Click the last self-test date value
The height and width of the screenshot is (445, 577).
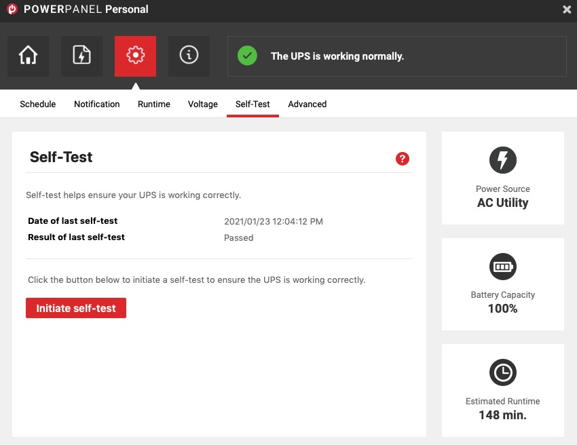pos(274,221)
